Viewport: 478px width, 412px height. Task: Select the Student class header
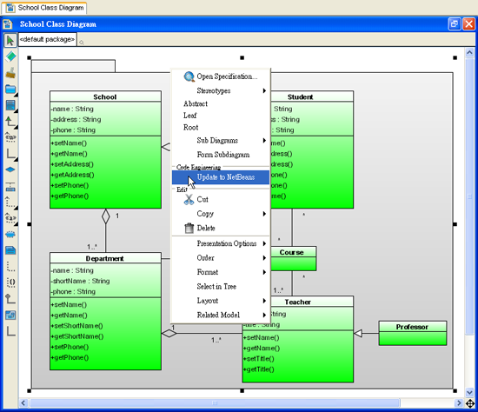pos(311,96)
